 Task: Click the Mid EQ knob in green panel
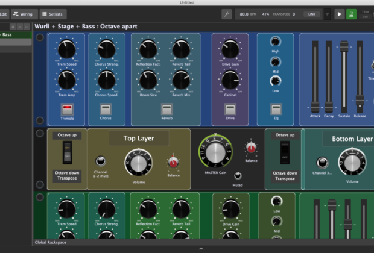point(277,222)
